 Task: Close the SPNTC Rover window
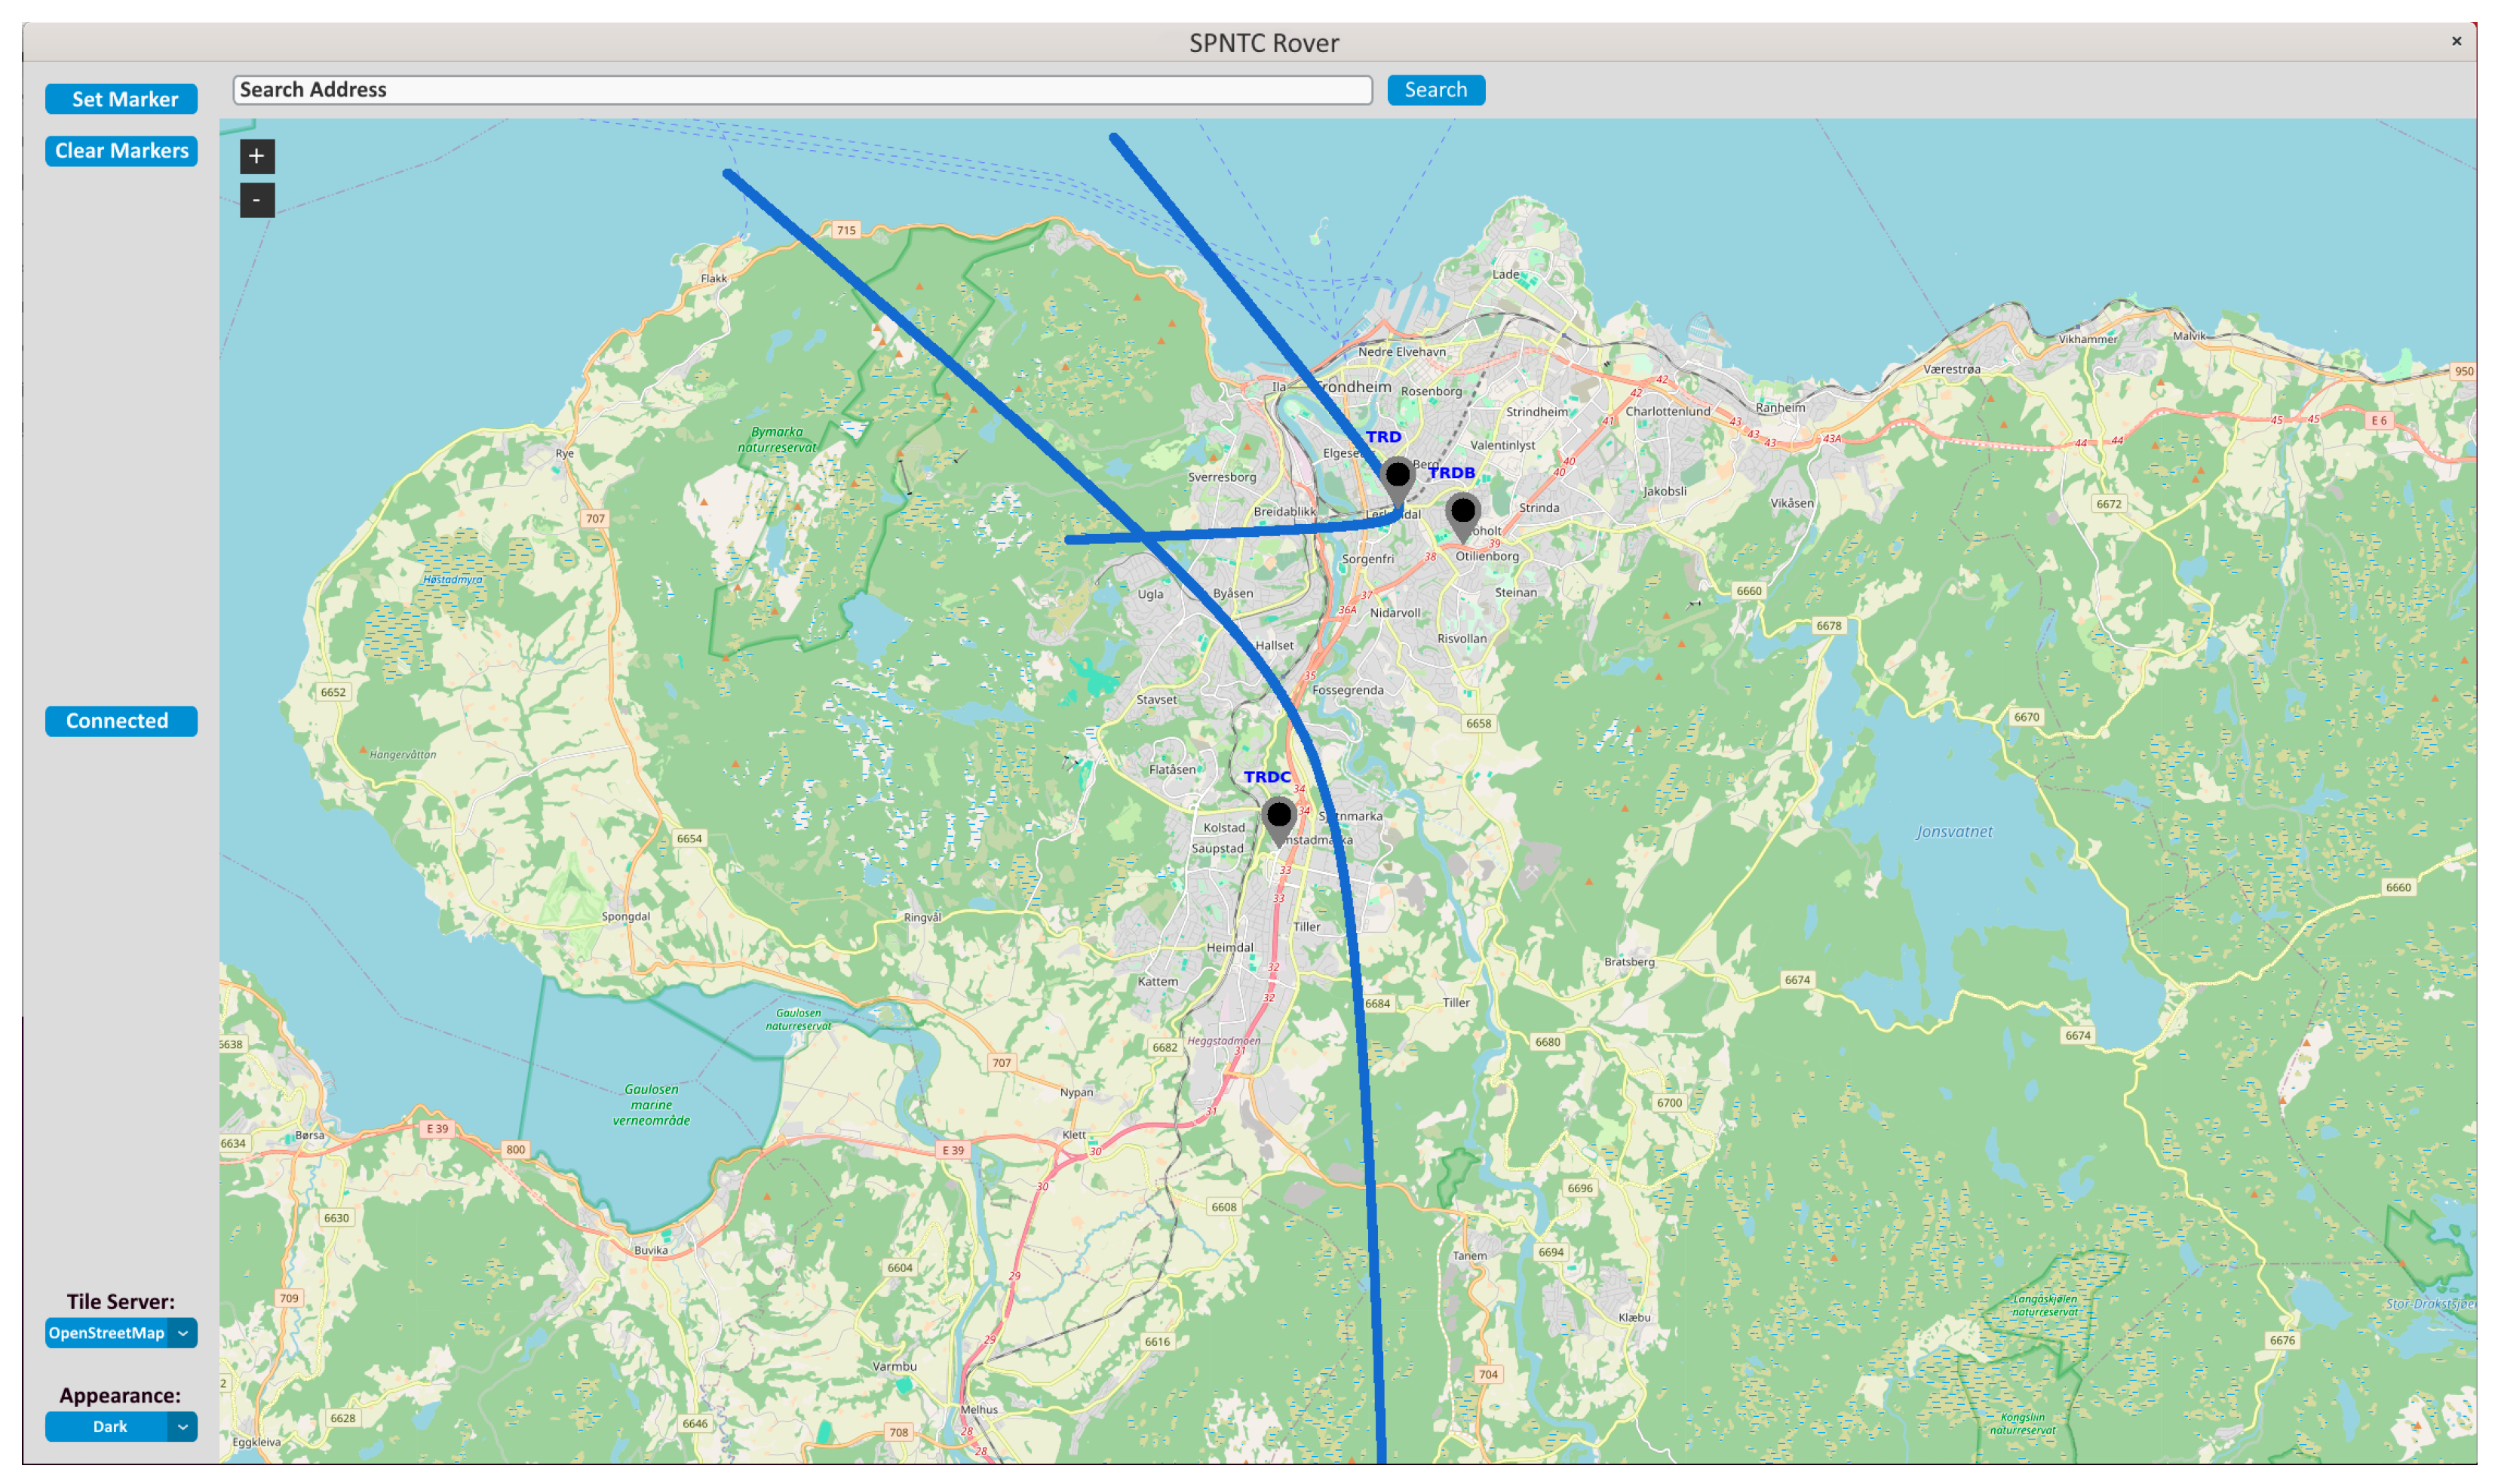tap(2456, 41)
